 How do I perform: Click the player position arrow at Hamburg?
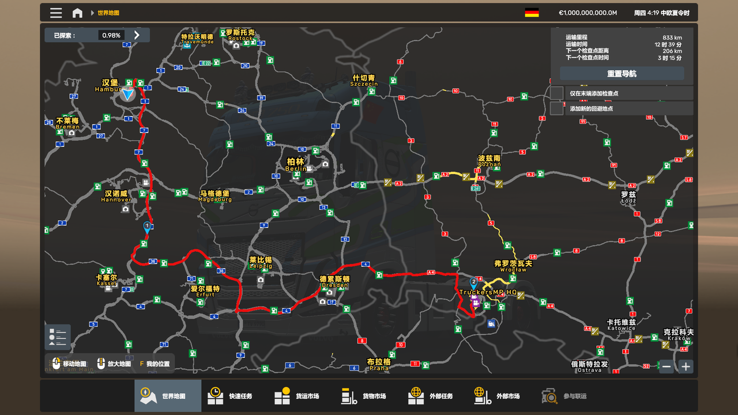[x=127, y=94]
